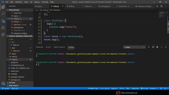169x95 pixels.
Task: Focus the terminal command prompt
Action: [x=39, y=64]
